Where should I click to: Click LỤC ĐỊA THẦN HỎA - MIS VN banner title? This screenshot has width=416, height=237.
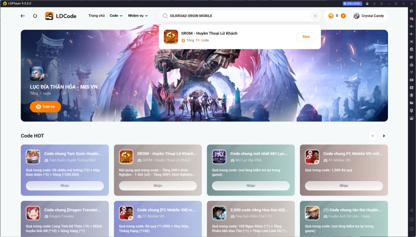(x=64, y=87)
